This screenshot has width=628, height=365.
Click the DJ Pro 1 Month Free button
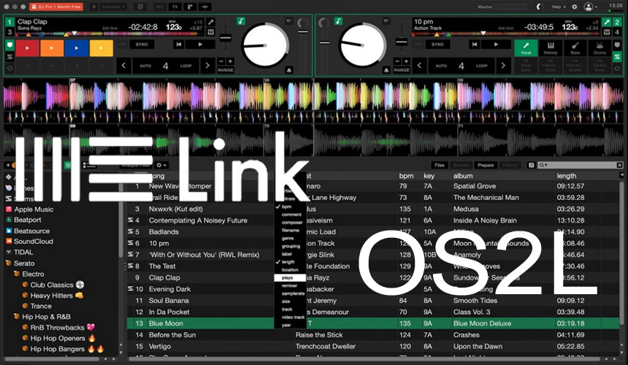click(x=57, y=7)
